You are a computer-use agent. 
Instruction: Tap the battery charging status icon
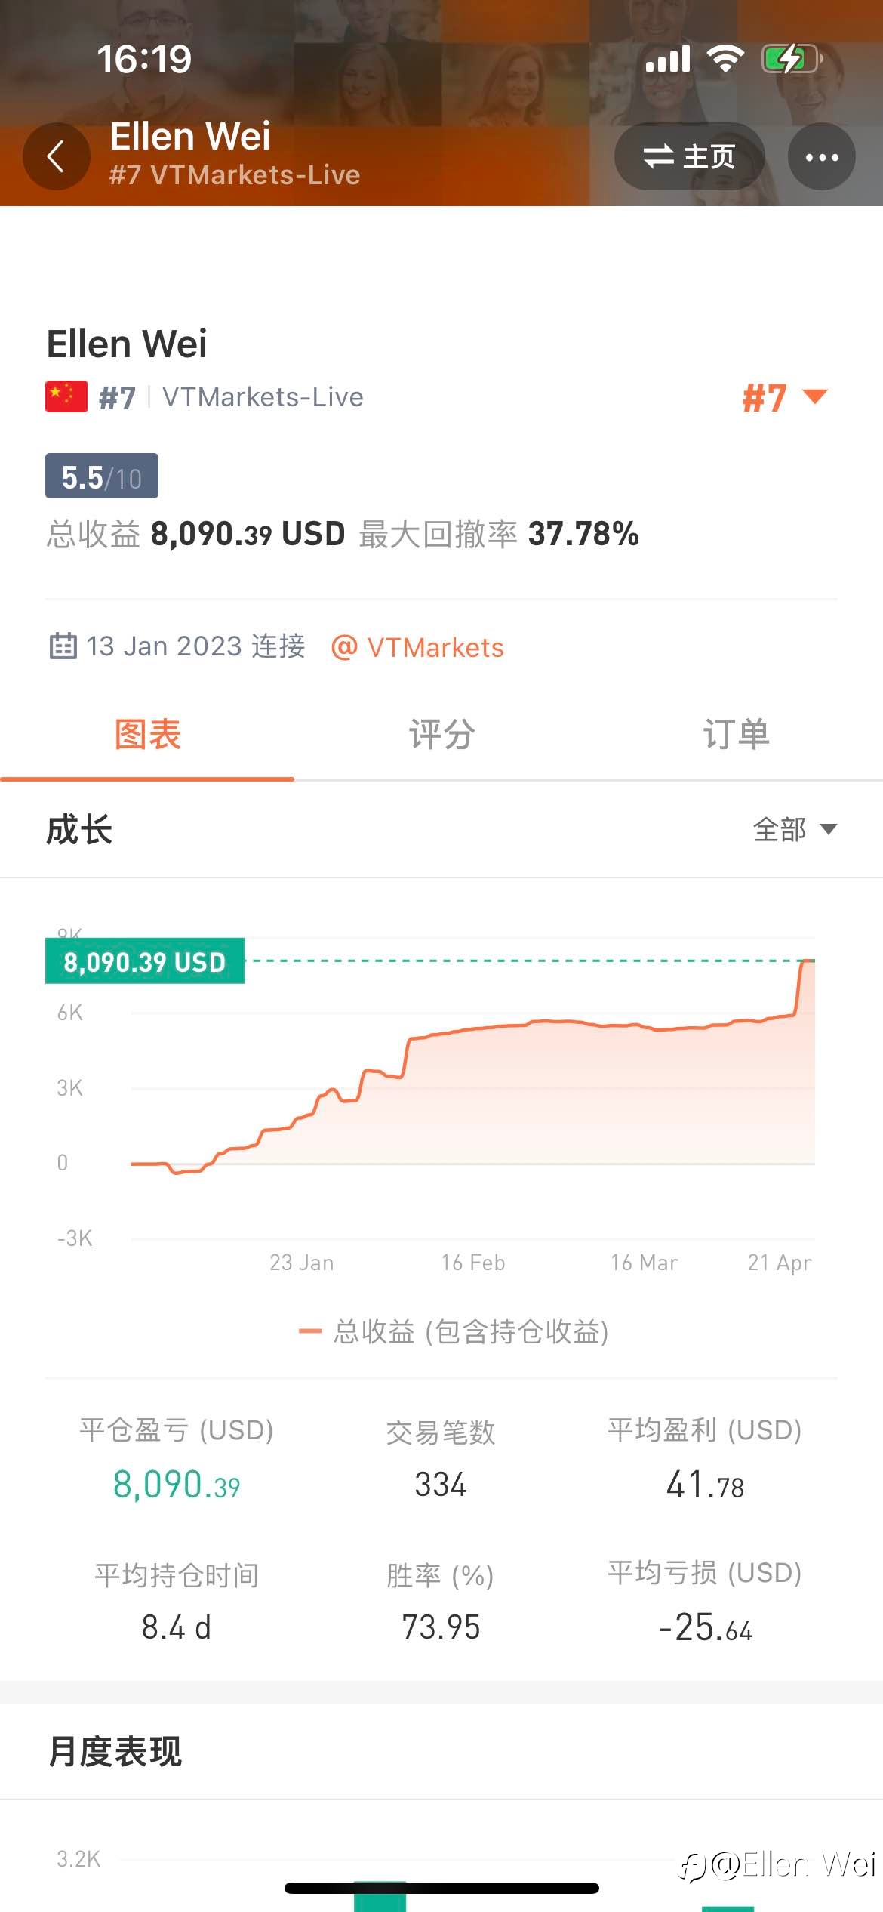(792, 59)
